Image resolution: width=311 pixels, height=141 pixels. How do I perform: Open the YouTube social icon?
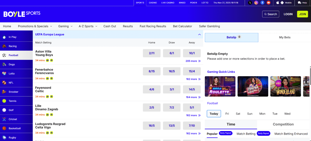click(269, 3)
